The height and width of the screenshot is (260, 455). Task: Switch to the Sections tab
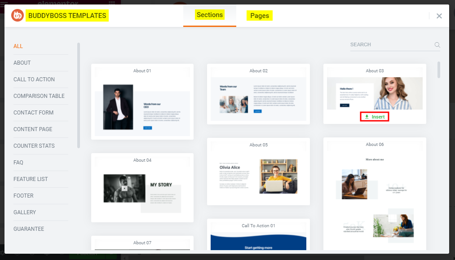pyautogui.click(x=209, y=15)
